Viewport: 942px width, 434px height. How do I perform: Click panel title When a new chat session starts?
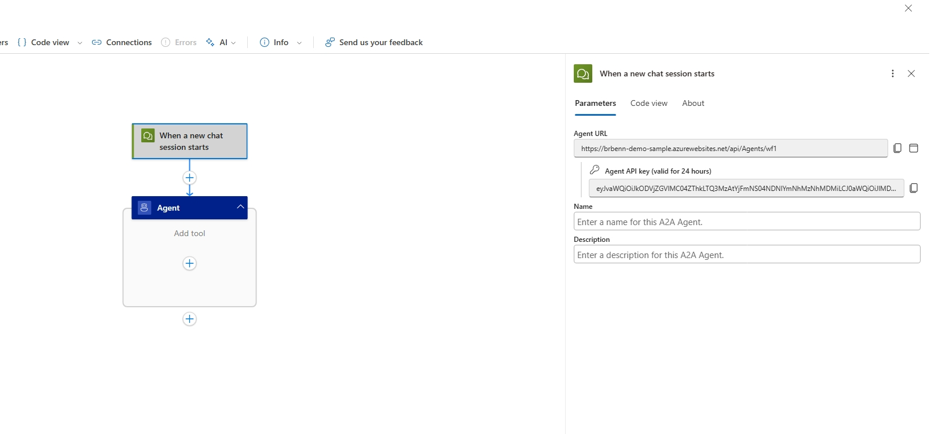click(x=657, y=73)
